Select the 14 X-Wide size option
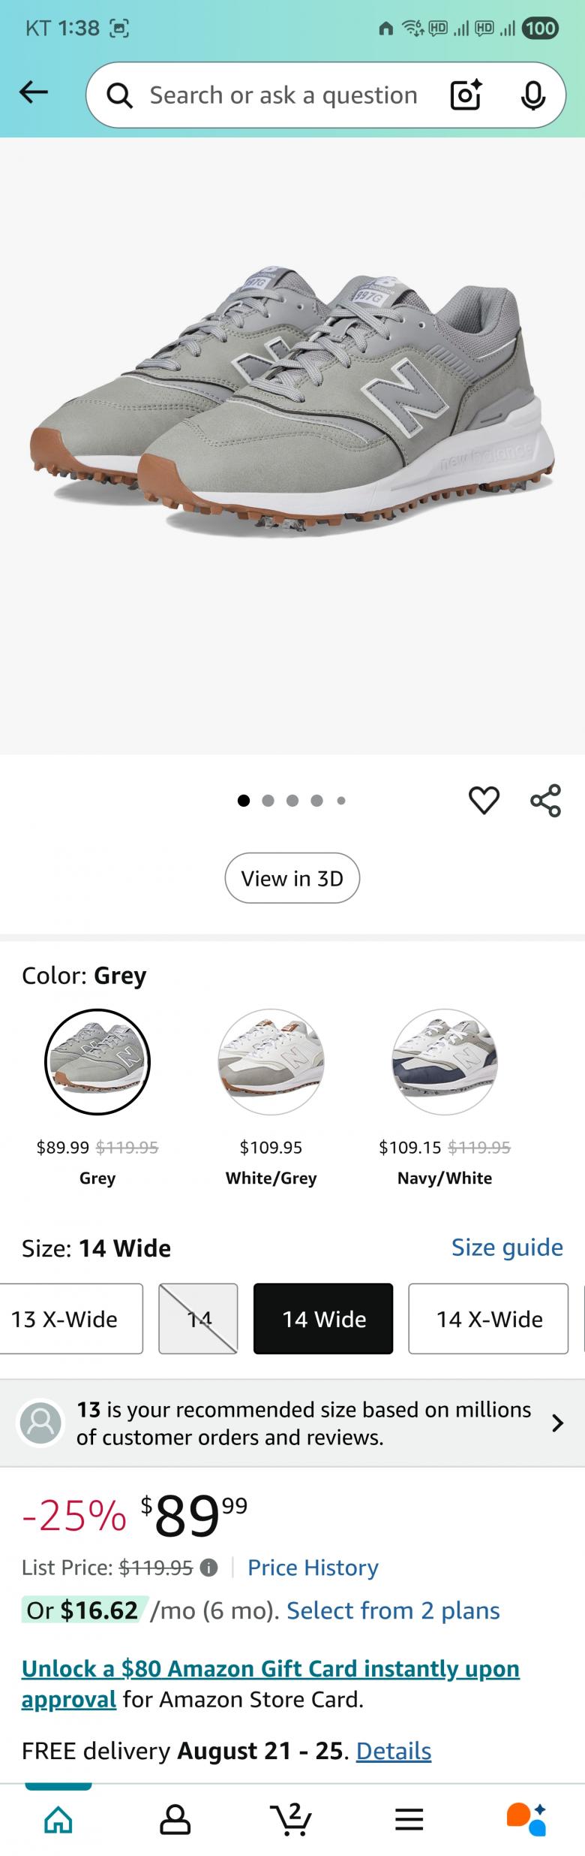This screenshot has height=1856, width=585. point(488,1319)
